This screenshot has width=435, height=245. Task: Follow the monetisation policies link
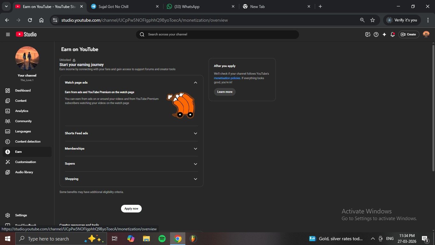[x=227, y=78]
